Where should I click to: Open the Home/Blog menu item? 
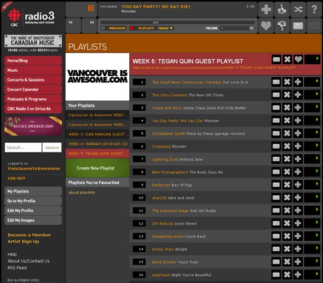[x=33, y=60]
